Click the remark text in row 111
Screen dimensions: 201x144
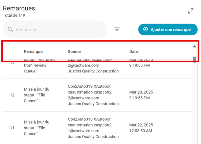[x=36, y=128]
